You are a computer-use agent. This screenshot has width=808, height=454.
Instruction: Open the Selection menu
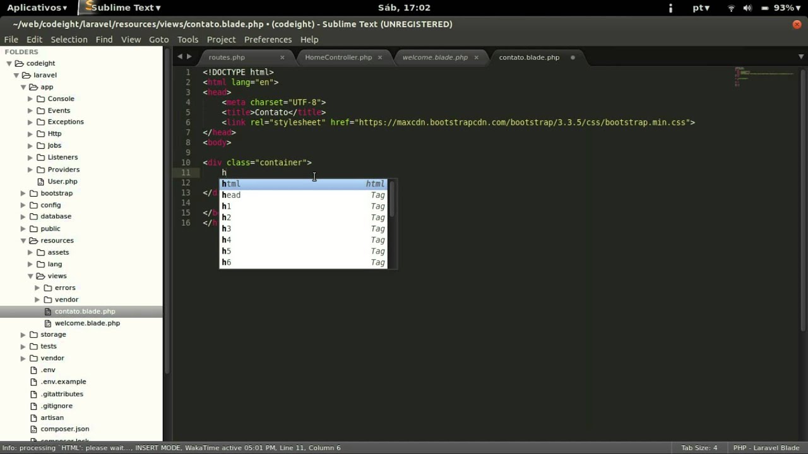pos(69,39)
